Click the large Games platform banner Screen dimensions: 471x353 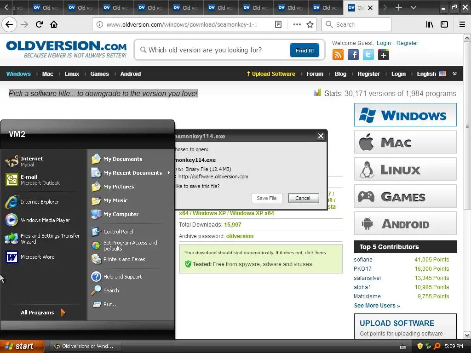pyautogui.click(x=405, y=196)
